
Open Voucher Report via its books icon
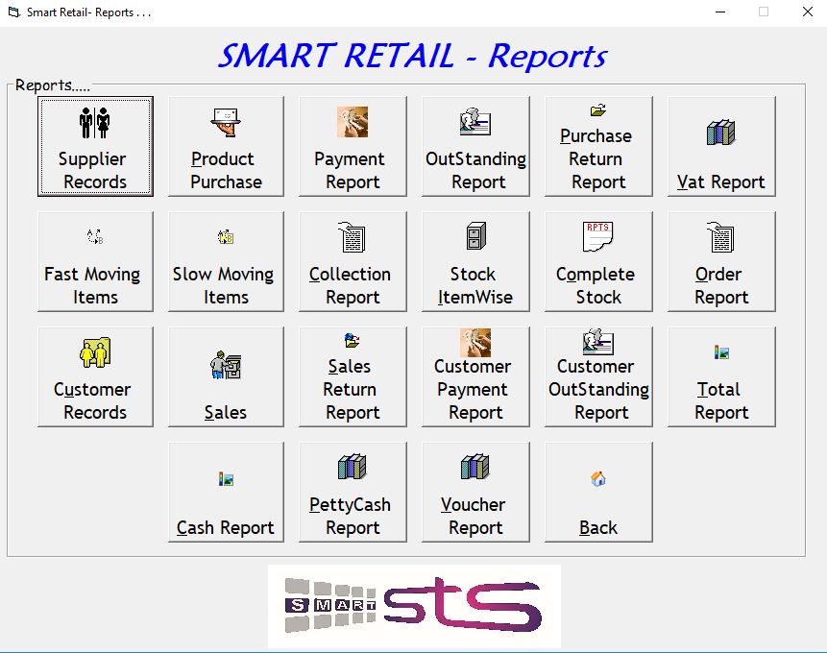(x=475, y=467)
